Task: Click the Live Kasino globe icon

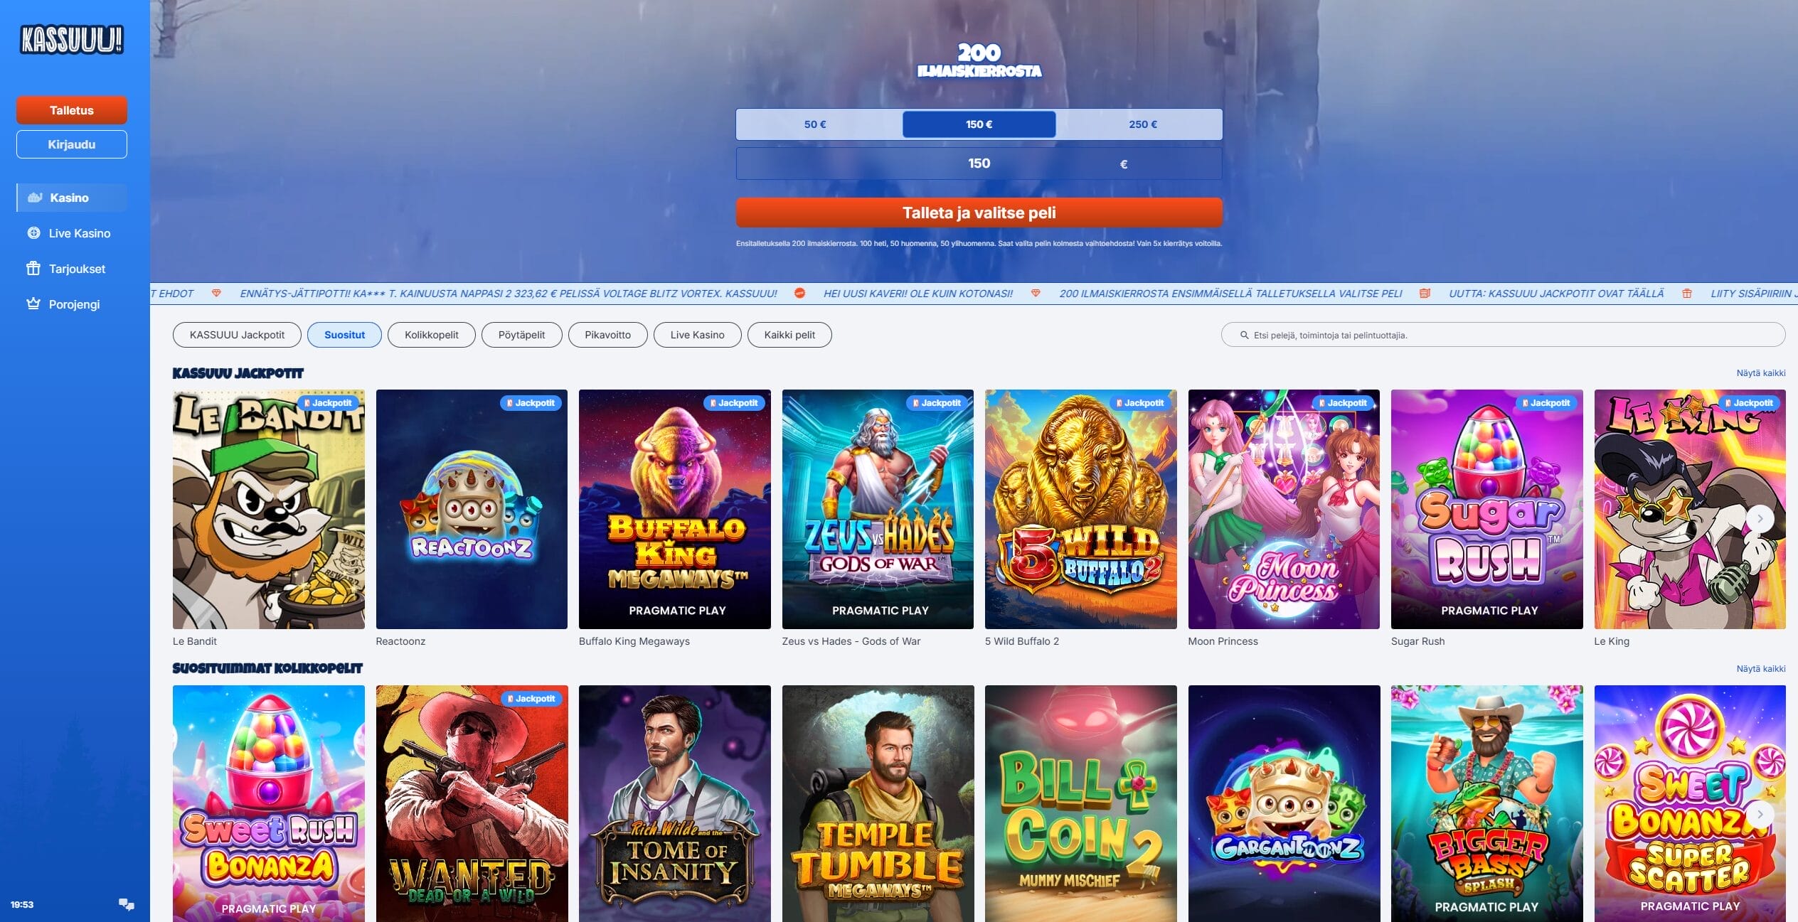Action: point(33,233)
